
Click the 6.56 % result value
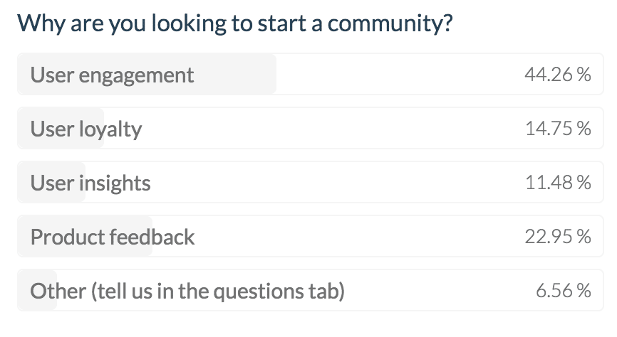point(563,291)
